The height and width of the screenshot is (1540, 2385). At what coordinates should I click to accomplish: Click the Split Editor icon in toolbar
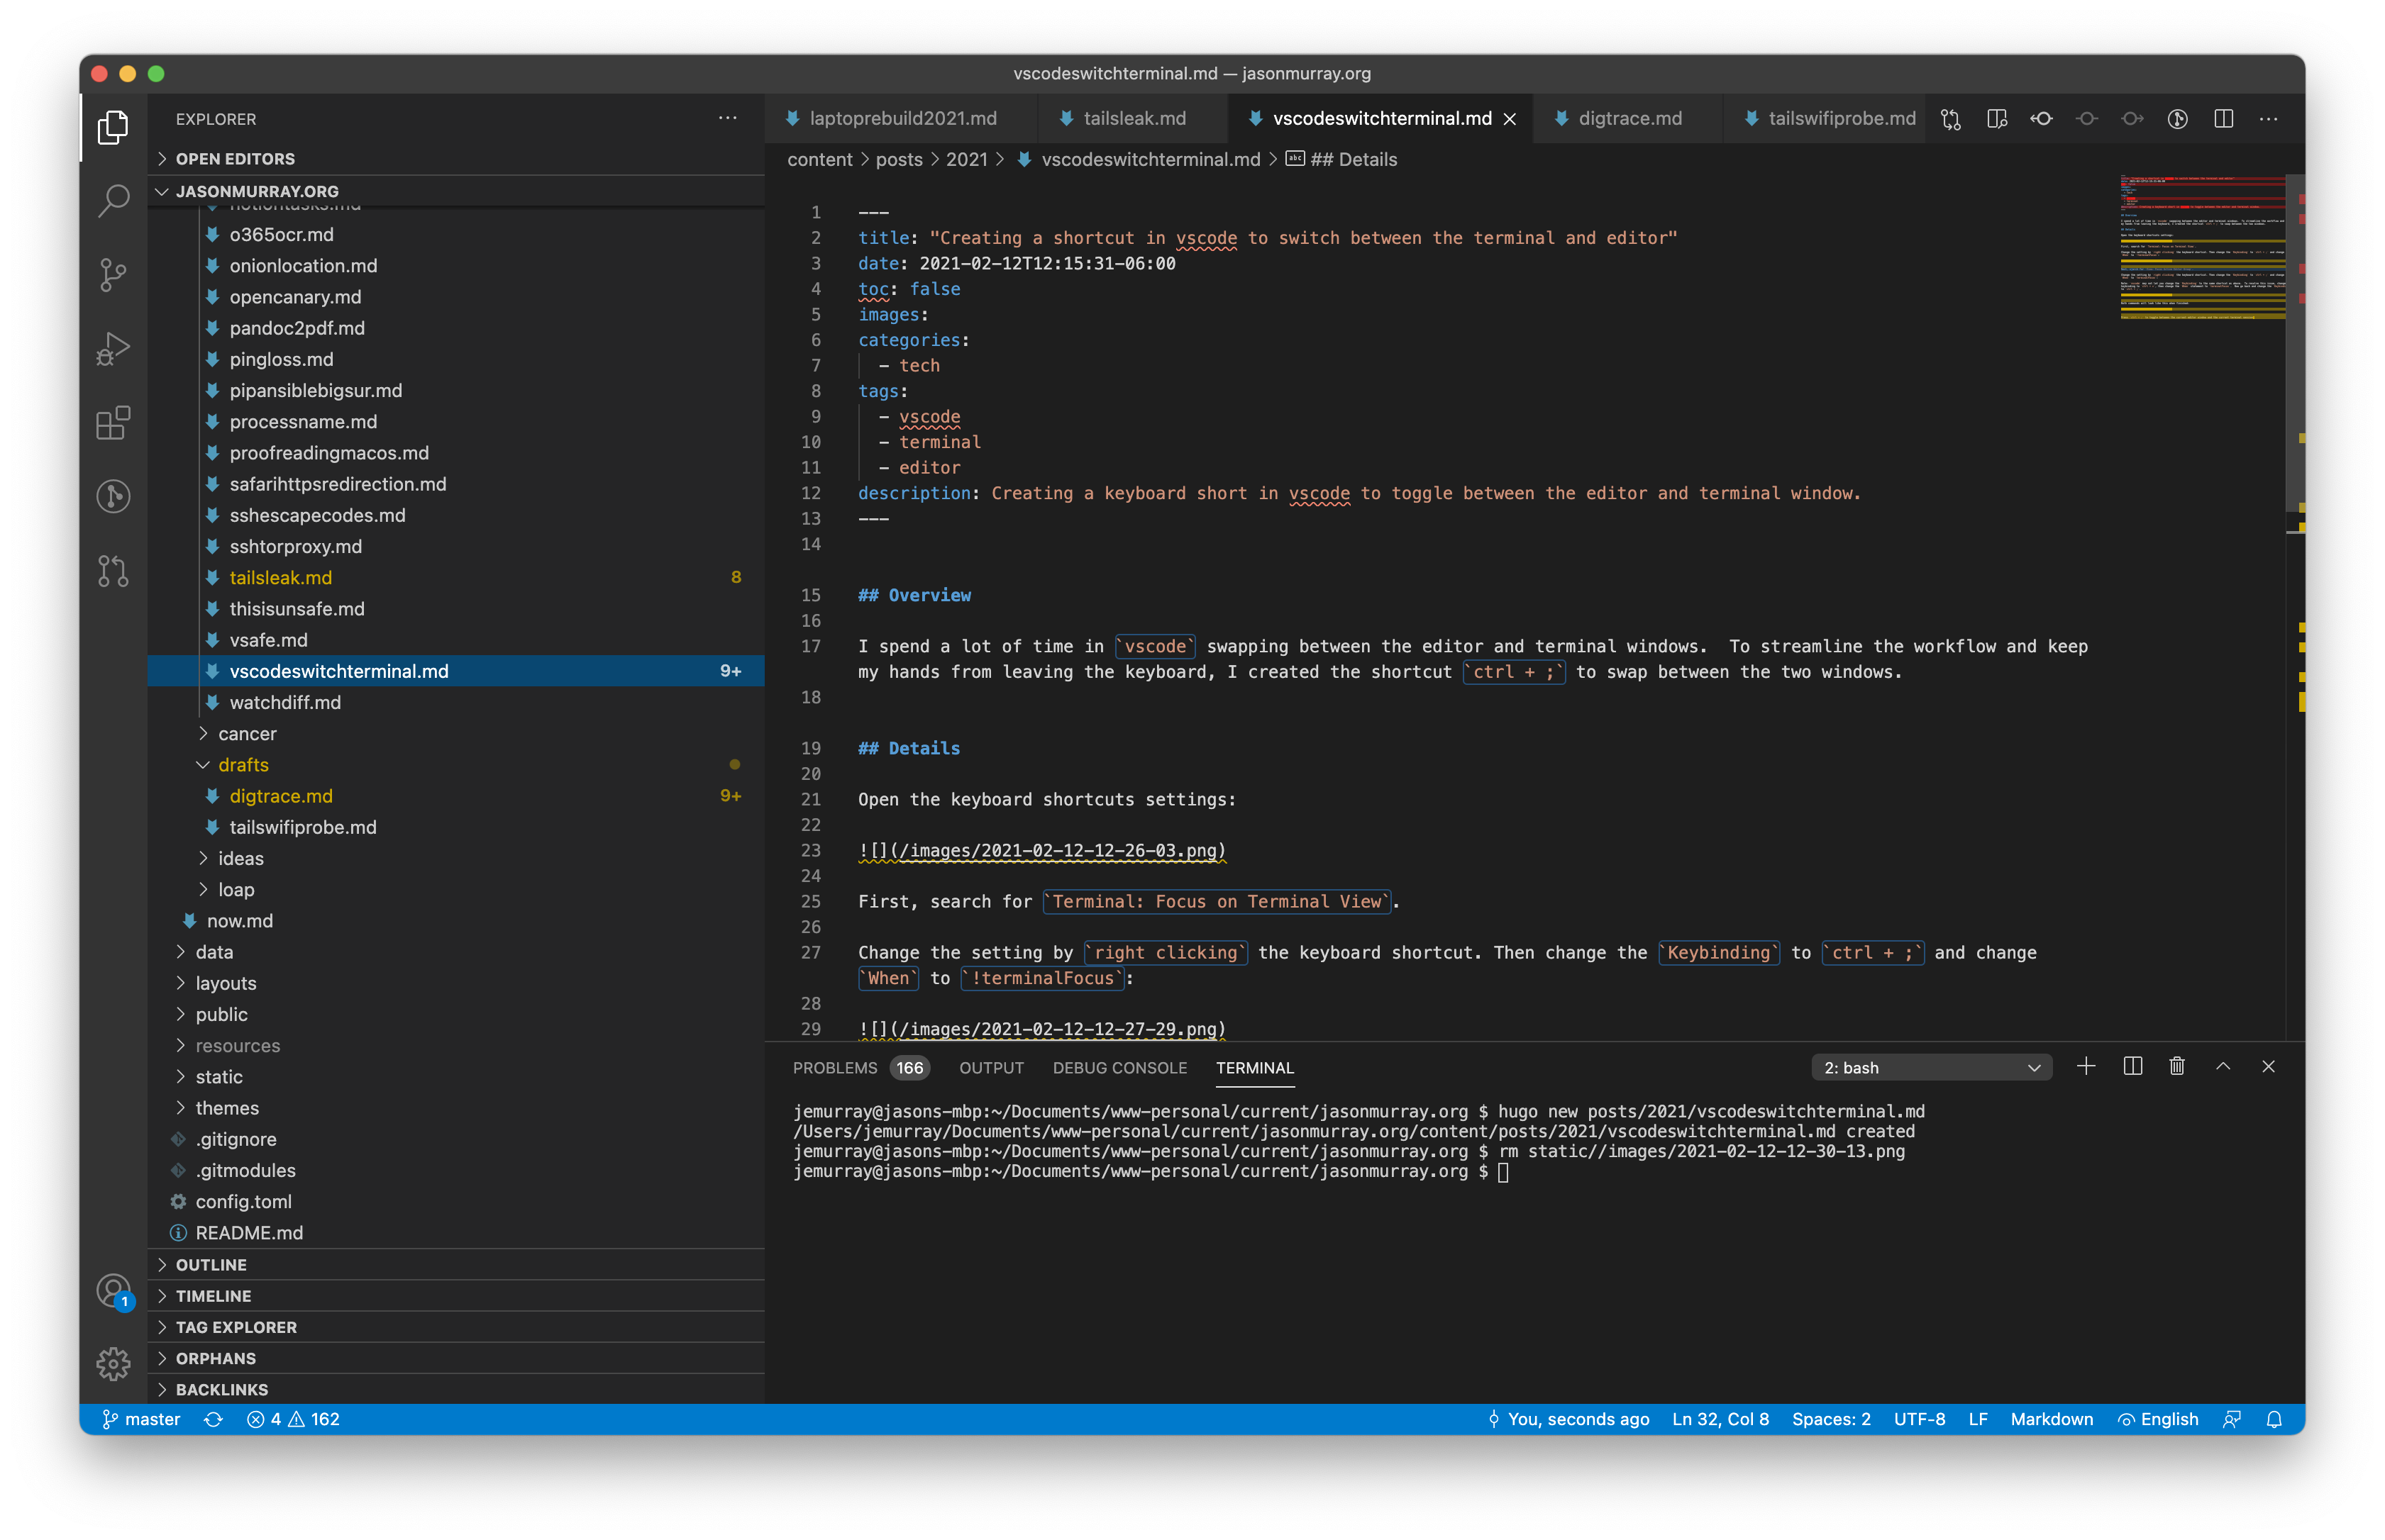tap(2223, 118)
